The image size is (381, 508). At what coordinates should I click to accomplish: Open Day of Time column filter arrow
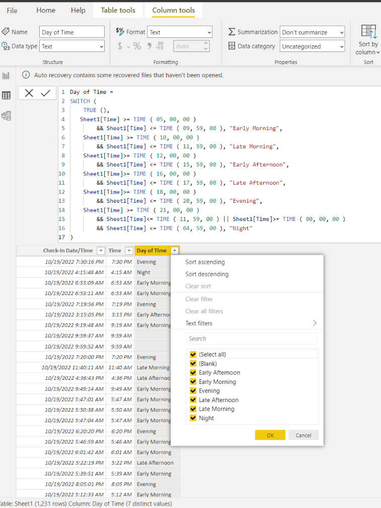pyautogui.click(x=175, y=250)
